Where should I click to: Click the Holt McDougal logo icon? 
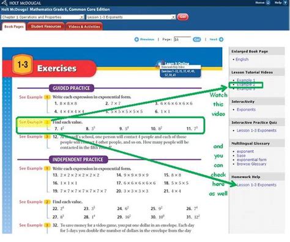(4, 2)
